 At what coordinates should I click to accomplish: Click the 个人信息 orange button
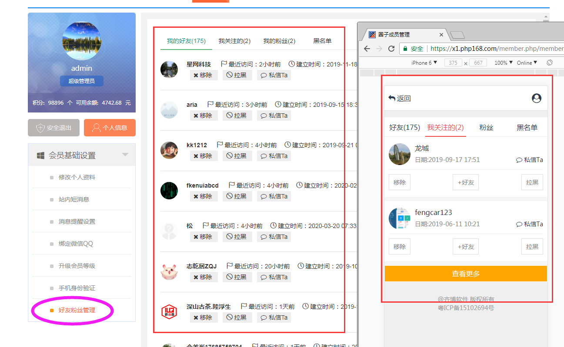click(x=110, y=128)
